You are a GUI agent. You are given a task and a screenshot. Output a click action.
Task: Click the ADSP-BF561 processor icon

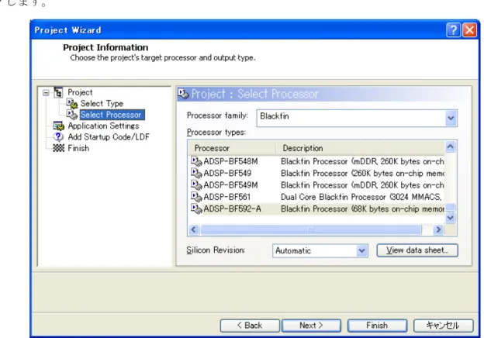point(196,197)
